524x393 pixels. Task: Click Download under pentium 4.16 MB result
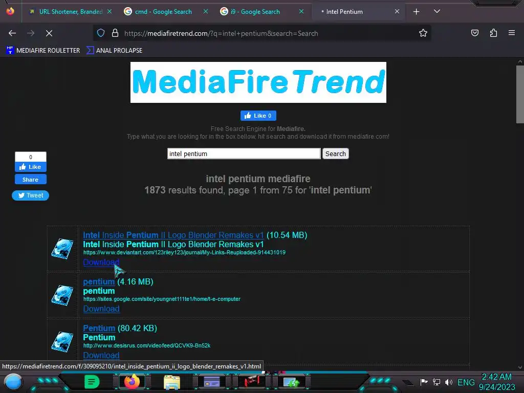click(101, 309)
